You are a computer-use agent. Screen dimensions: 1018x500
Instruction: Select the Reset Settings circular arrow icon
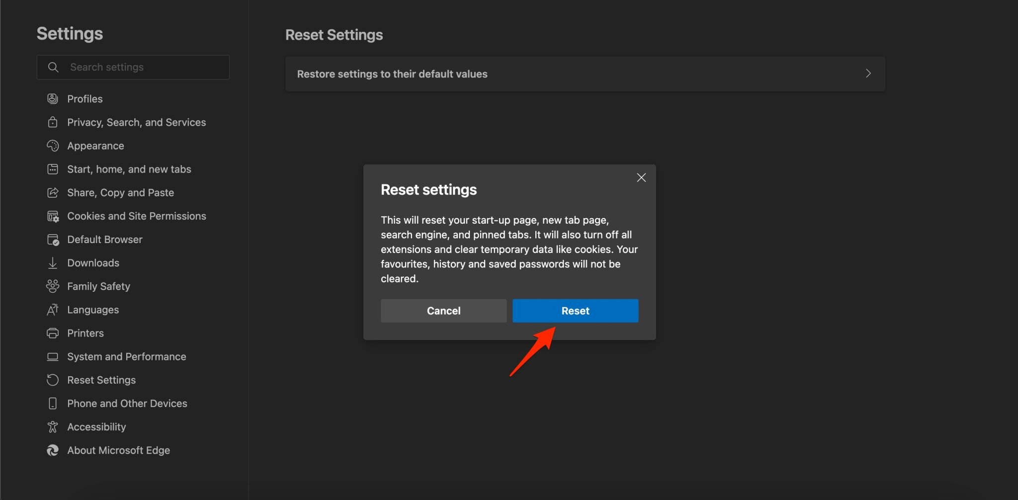[53, 380]
